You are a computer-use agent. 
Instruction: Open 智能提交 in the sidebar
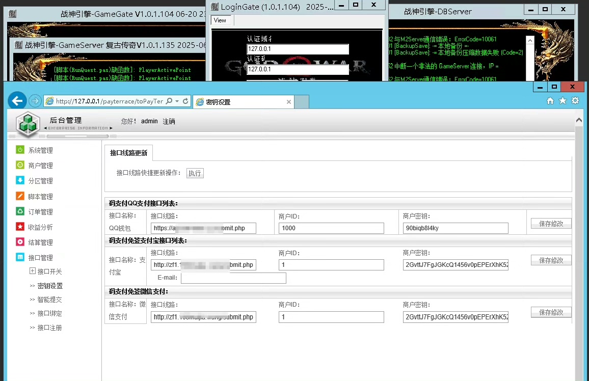[49, 300]
